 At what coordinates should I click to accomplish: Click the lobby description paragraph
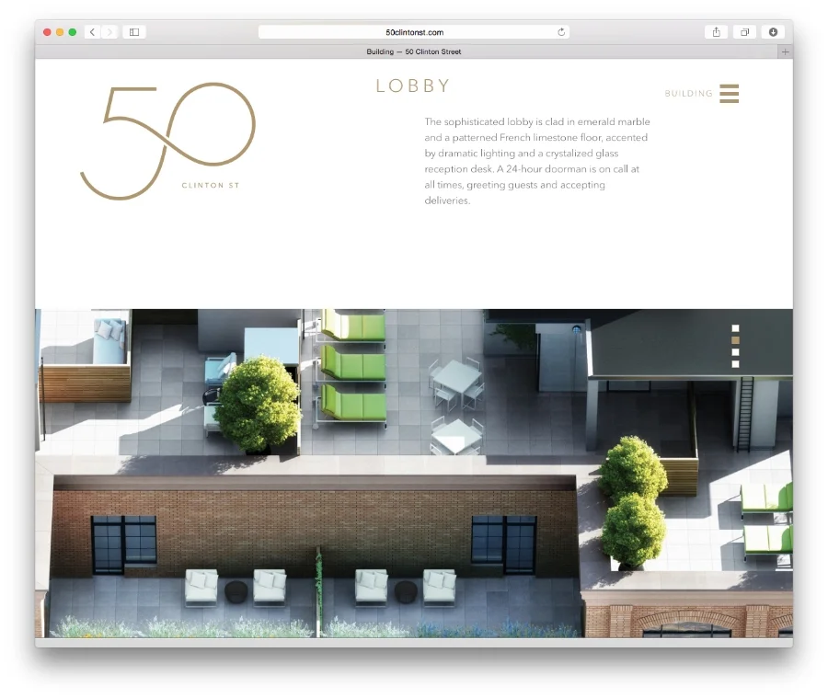537,161
